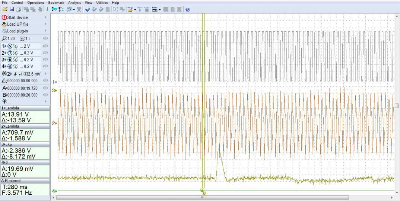Screen dimensions: 400x201
Task: Click the Load plug-in button
Action: pyautogui.click(x=18, y=31)
